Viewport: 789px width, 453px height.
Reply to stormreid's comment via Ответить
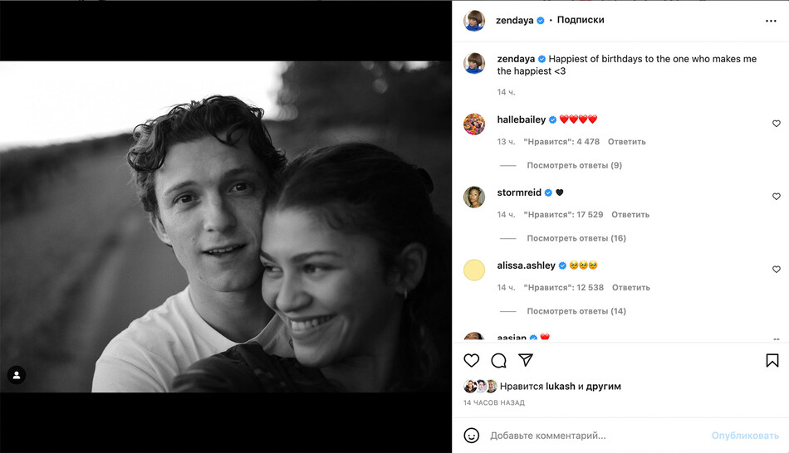(630, 215)
